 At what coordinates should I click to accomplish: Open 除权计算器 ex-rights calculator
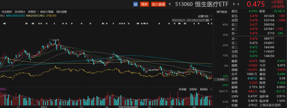pos(47,12)
